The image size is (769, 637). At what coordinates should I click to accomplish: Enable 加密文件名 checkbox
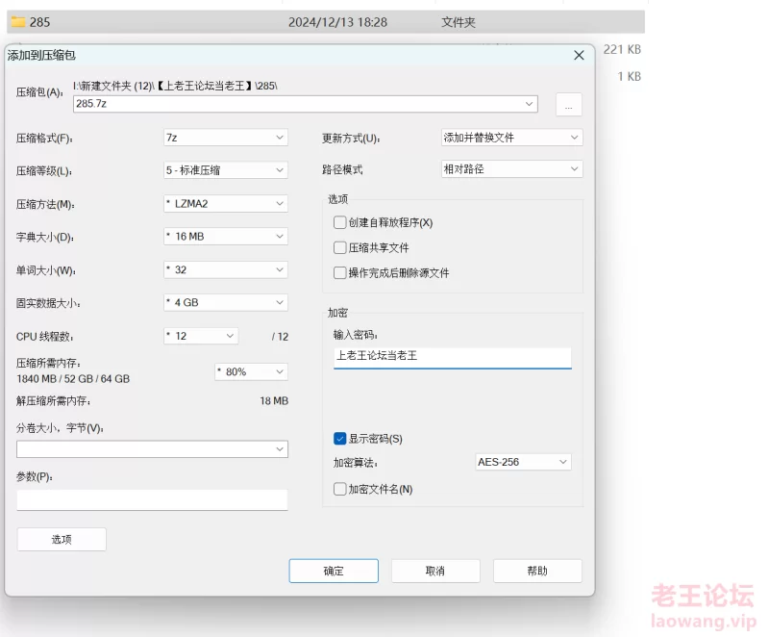point(340,489)
